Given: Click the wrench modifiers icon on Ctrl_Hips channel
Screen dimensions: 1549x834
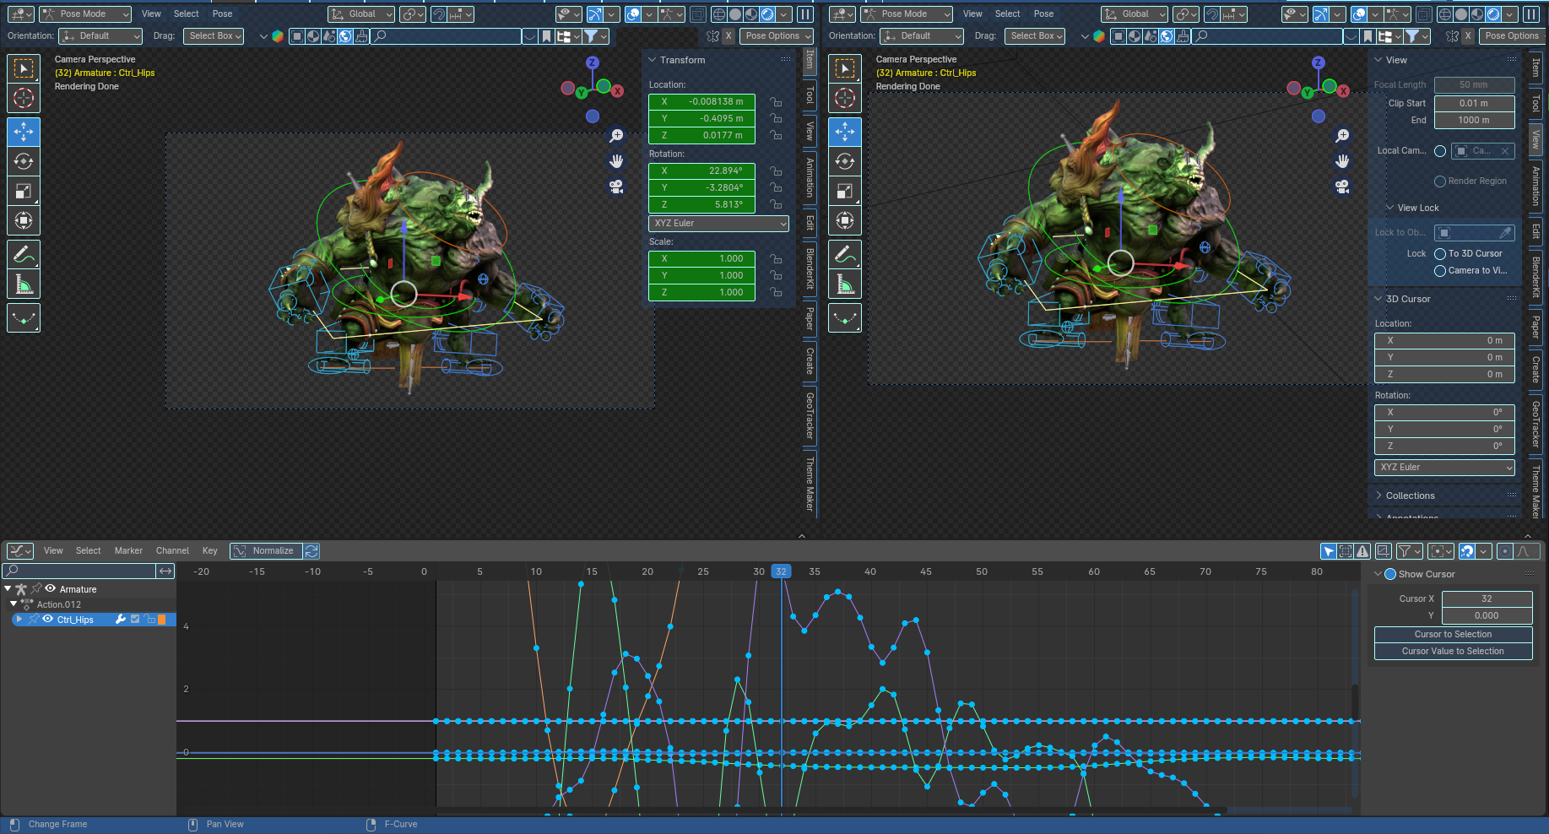Looking at the screenshot, I should point(121,620).
